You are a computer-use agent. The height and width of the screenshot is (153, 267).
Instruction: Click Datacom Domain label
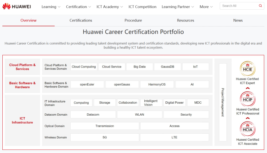tap(56, 114)
